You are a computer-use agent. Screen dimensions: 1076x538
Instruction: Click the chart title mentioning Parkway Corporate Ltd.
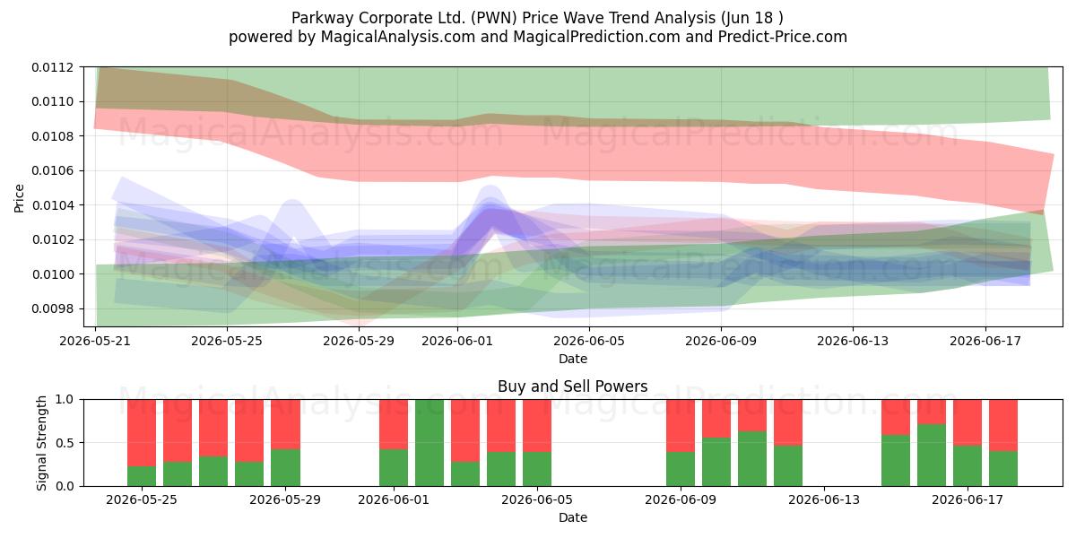538,17
